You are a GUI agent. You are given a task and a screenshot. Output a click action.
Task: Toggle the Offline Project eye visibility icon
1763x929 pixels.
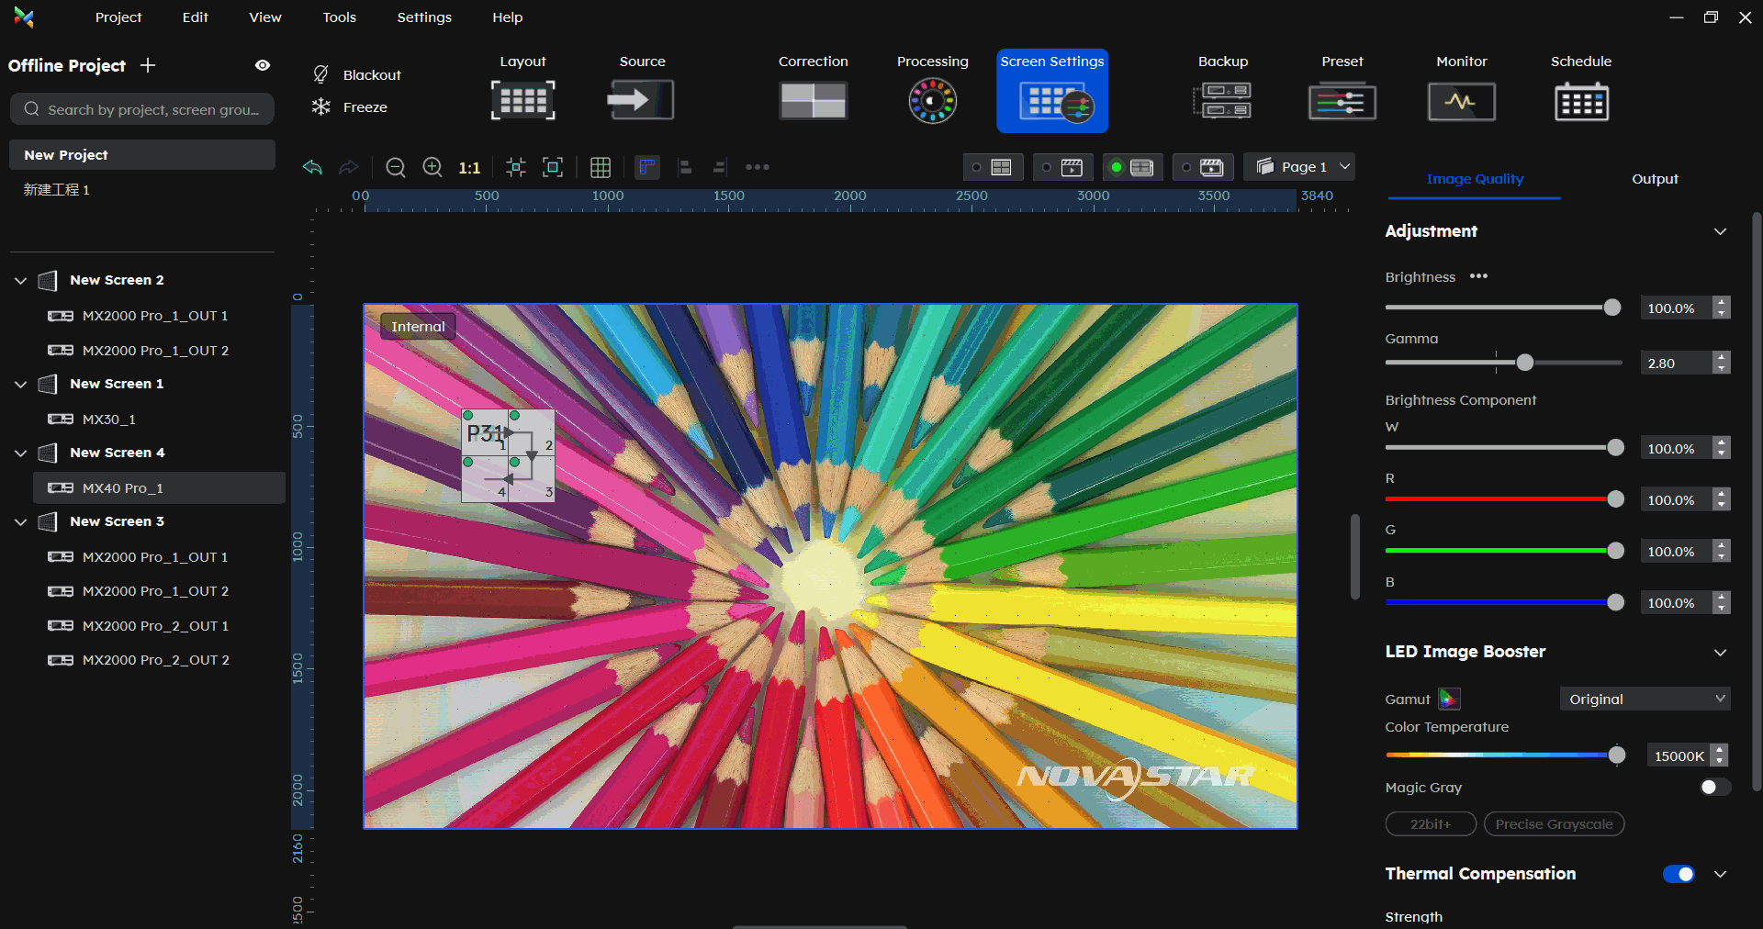[263, 65]
